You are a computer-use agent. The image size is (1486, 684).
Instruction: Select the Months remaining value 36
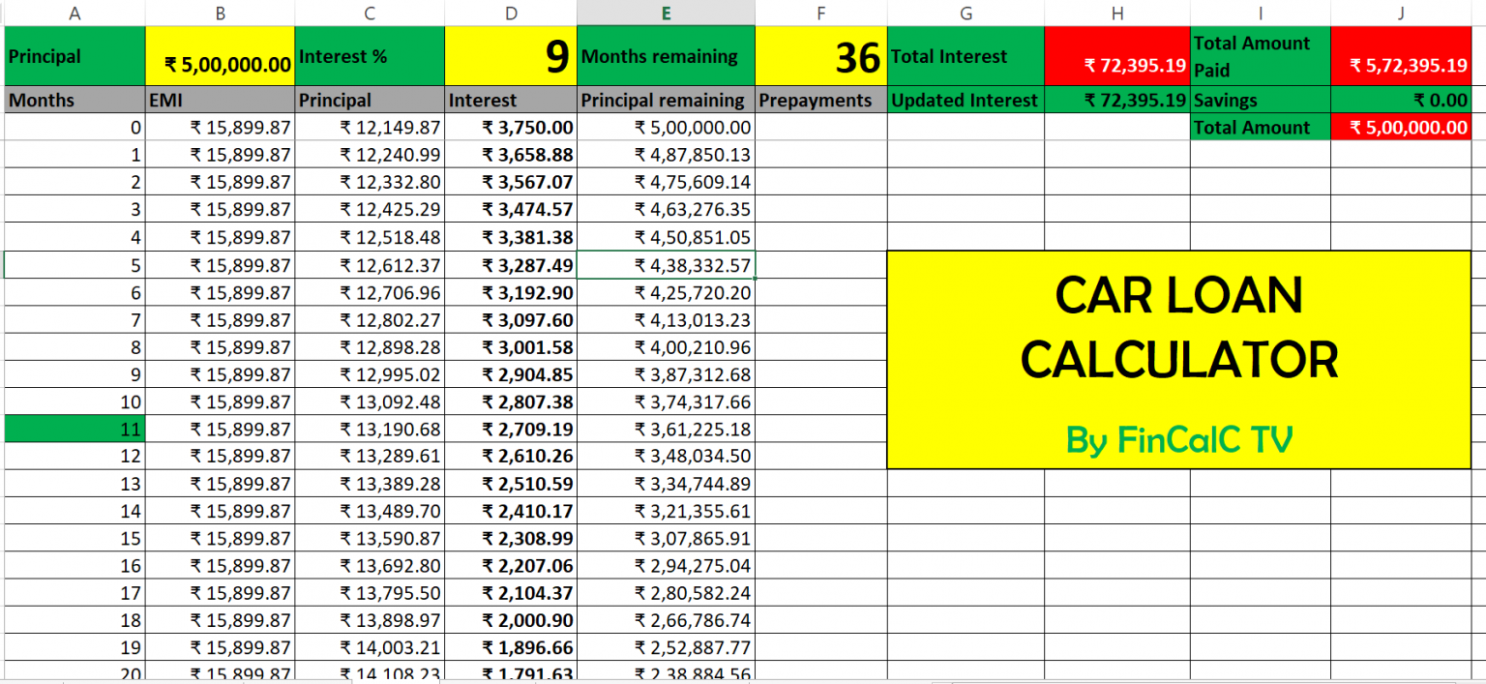pos(821,55)
